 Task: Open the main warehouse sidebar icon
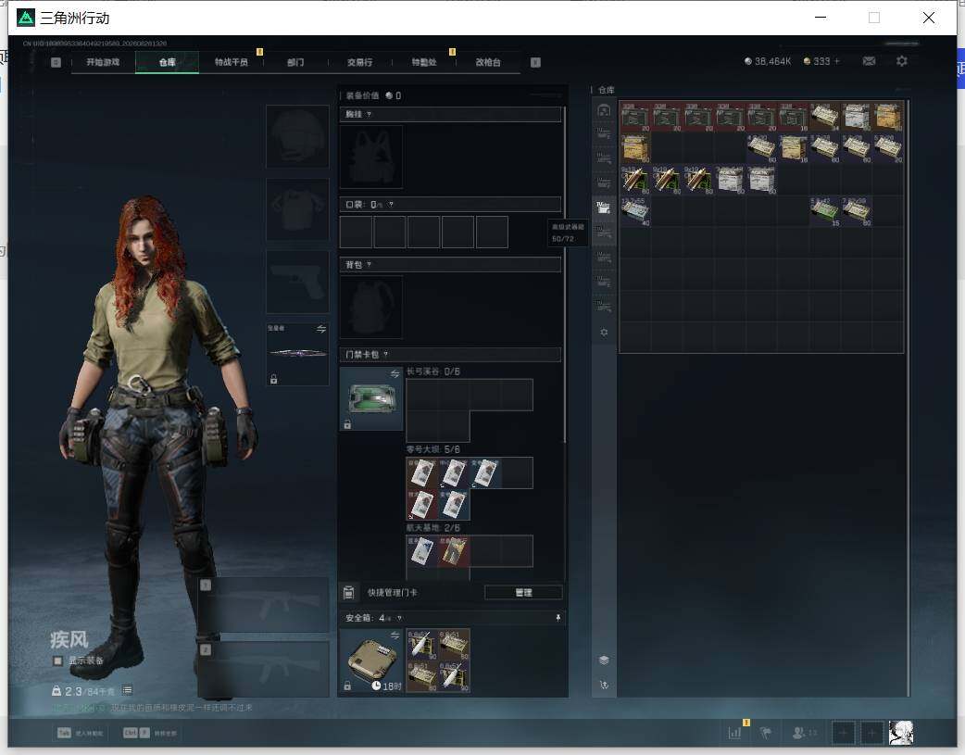(604, 110)
